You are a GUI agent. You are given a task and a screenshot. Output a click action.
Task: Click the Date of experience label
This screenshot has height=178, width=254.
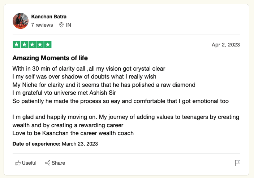[36, 144]
